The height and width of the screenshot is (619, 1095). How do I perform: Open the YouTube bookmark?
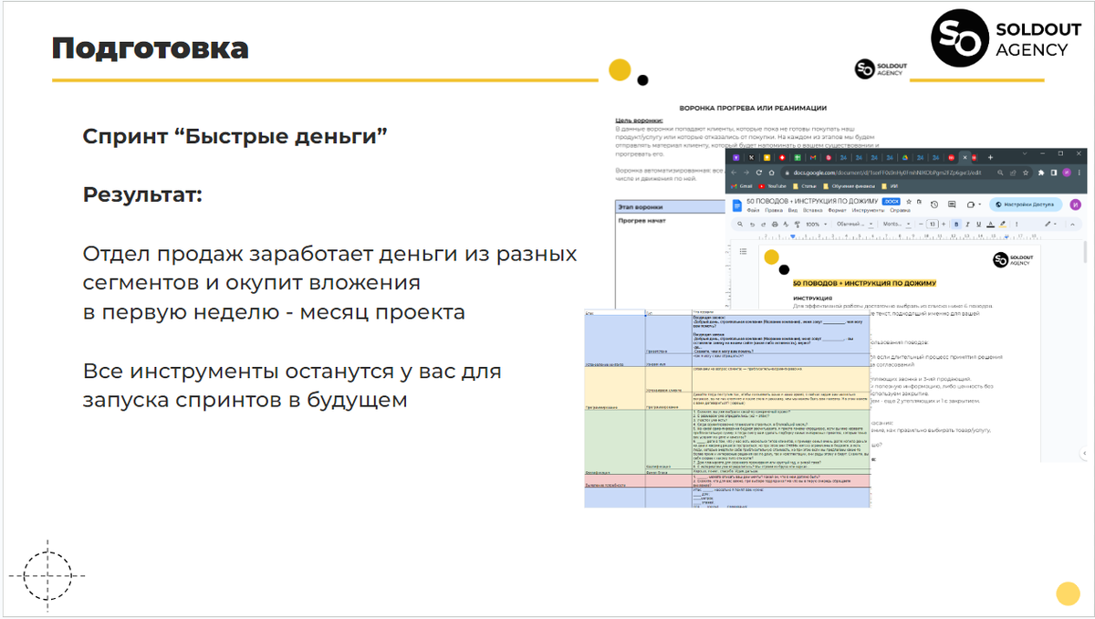[772, 186]
